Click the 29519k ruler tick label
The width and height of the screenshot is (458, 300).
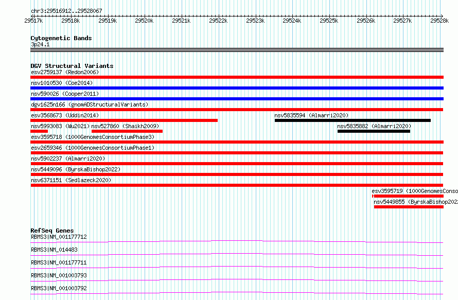click(x=108, y=21)
